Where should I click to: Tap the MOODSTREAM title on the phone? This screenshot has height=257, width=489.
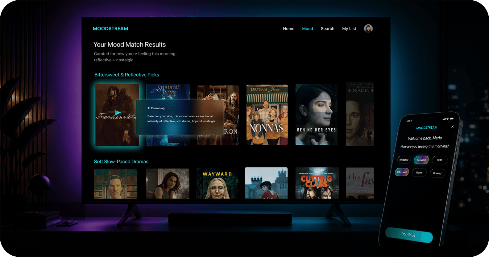coord(427,128)
